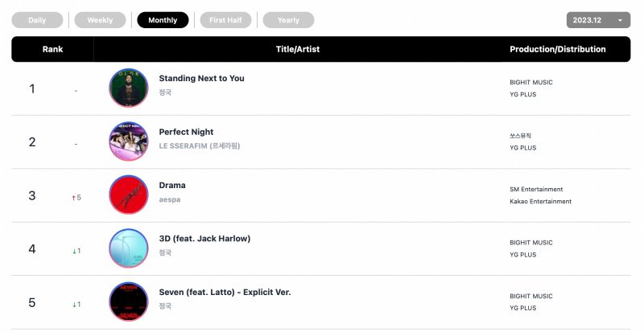This screenshot has width=644, height=332.
Task: Select the red Drama album cover
Action: 129,195
